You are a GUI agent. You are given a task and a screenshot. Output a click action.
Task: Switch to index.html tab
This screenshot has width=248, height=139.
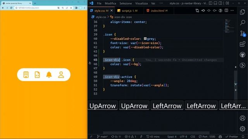point(159,11)
